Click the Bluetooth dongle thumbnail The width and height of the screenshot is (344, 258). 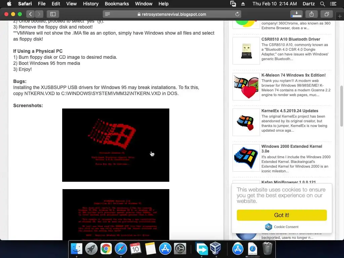[x=246, y=51]
